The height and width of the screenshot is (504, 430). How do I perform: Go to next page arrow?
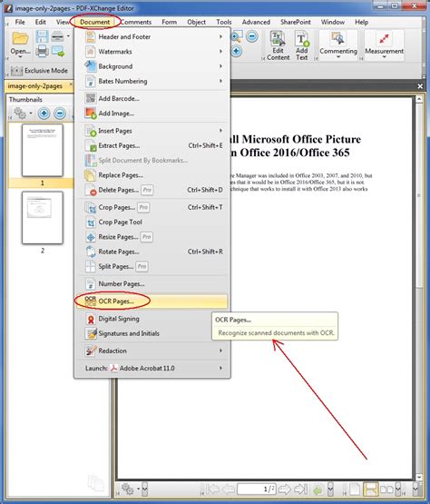click(285, 489)
